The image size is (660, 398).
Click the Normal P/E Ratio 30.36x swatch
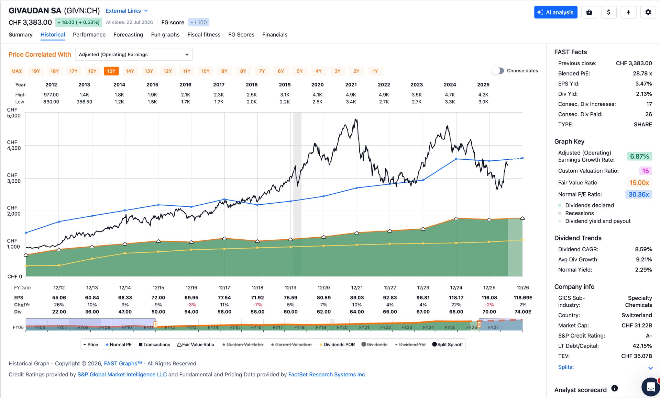click(x=639, y=194)
